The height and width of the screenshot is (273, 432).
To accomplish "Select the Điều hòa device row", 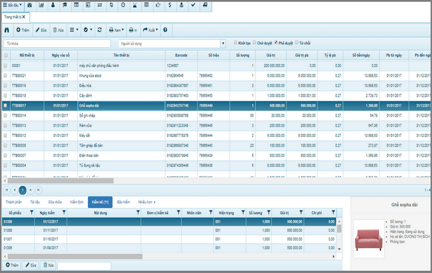I will pyautogui.click(x=216, y=86).
